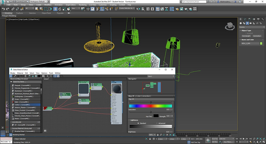Open the Graph Editors menu
The image size is (266, 144).
click(71, 5)
